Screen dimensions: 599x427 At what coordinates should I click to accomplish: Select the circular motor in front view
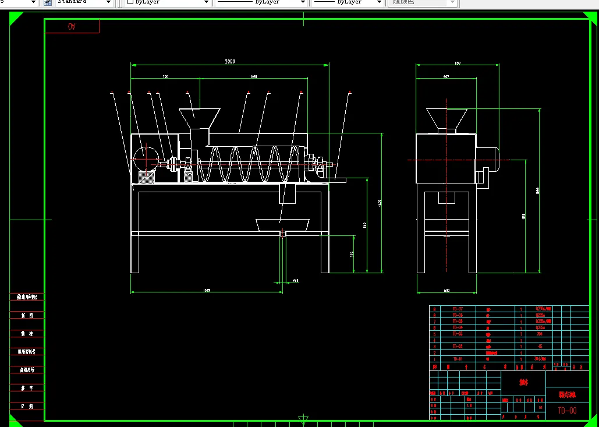tap(146, 158)
